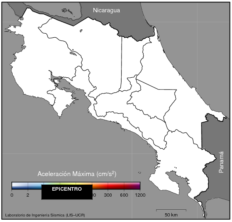This screenshot has width=232, height=222.
Task: Click the Golfo Dulce inlet in the south
Action: pyautogui.click(x=177, y=181)
